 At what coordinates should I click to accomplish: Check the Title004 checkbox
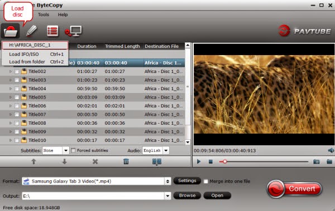17,89
